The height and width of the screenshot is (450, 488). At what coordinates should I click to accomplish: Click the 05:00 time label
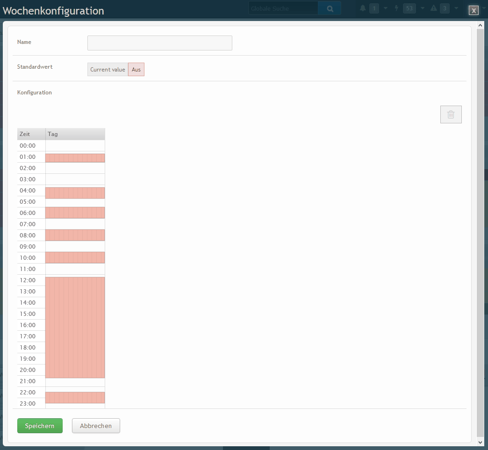click(x=28, y=202)
